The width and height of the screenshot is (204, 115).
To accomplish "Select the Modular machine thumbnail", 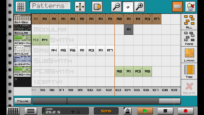I will point(22,30).
